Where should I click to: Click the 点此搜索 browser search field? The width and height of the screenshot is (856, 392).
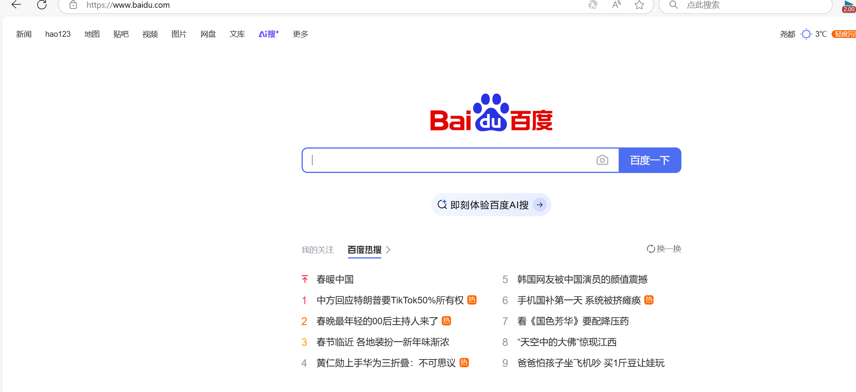pos(745,5)
